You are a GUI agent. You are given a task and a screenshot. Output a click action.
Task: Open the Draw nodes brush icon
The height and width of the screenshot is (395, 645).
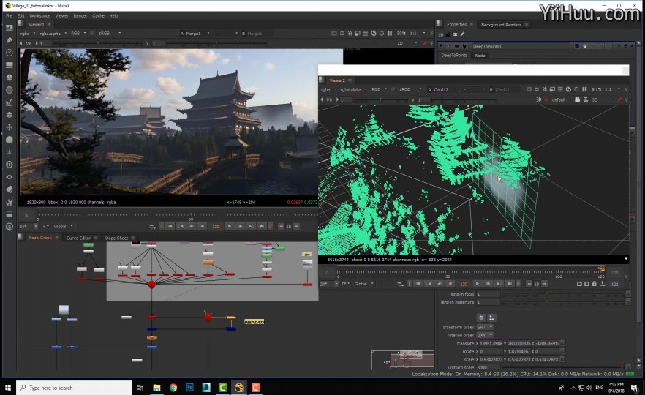tap(9, 40)
